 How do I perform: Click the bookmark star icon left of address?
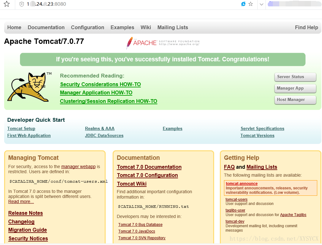[7, 4]
